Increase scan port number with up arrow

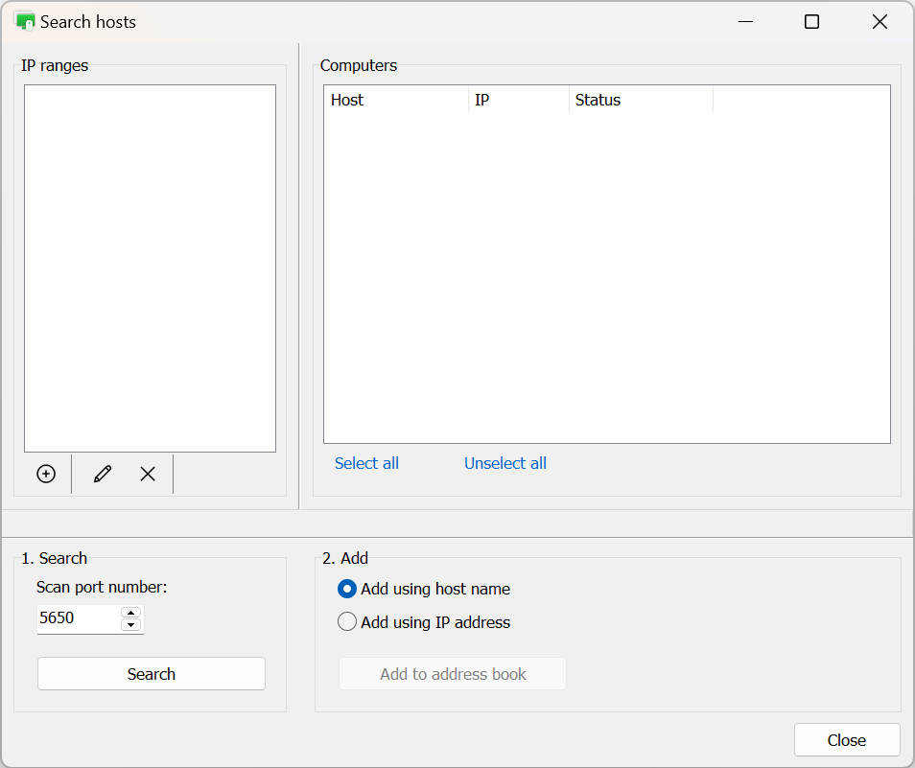[x=131, y=613]
